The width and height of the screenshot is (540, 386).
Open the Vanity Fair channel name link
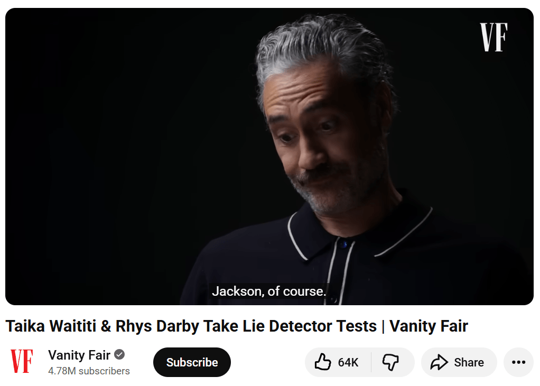click(x=79, y=355)
